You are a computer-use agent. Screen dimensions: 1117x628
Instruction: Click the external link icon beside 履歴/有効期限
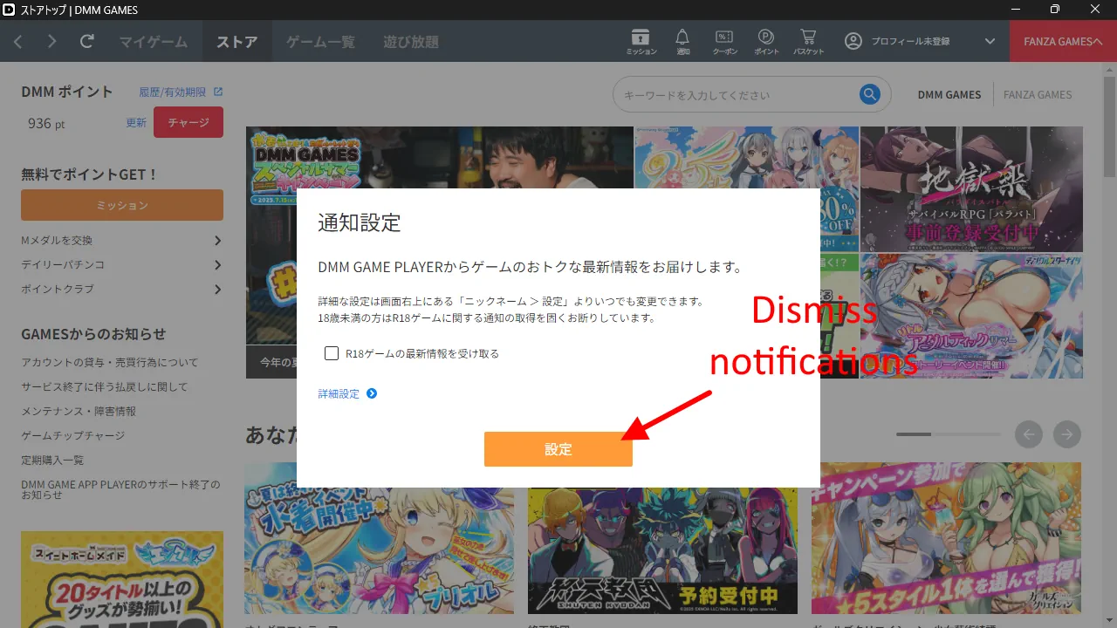click(x=218, y=92)
